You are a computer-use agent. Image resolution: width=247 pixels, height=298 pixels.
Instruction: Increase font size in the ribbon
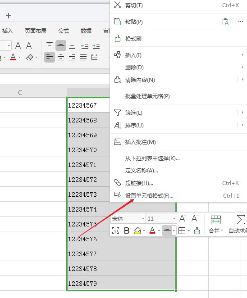(x=18, y=45)
